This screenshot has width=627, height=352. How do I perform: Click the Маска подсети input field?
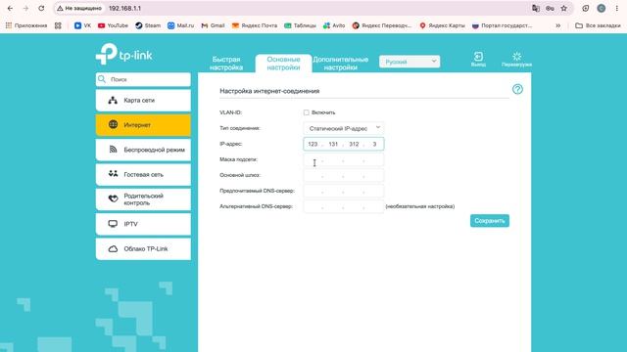(344, 159)
